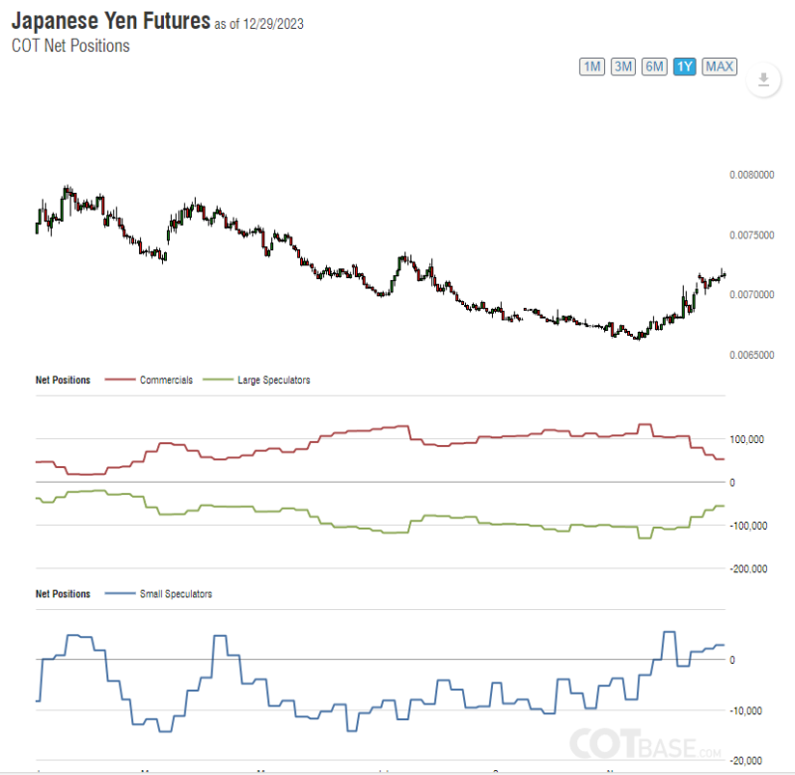The height and width of the screenshot is (775, 795).
Task: Click the COT Net Positions subtitle
Action: pos(71,46)
